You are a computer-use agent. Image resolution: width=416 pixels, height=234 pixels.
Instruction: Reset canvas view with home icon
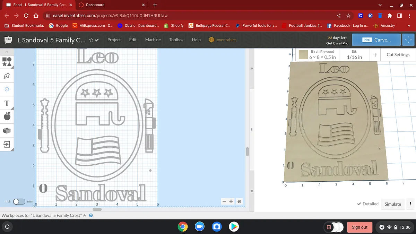pyautogui.click(x=239, y=201)
